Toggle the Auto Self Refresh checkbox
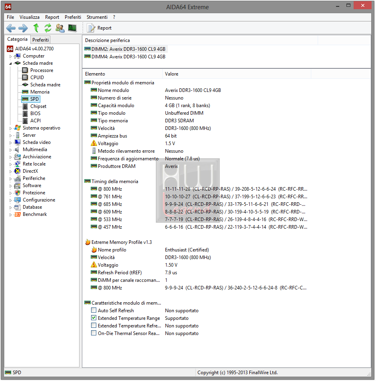The width and height of the screenshot is (376, 381). click(x=94, y=310)
